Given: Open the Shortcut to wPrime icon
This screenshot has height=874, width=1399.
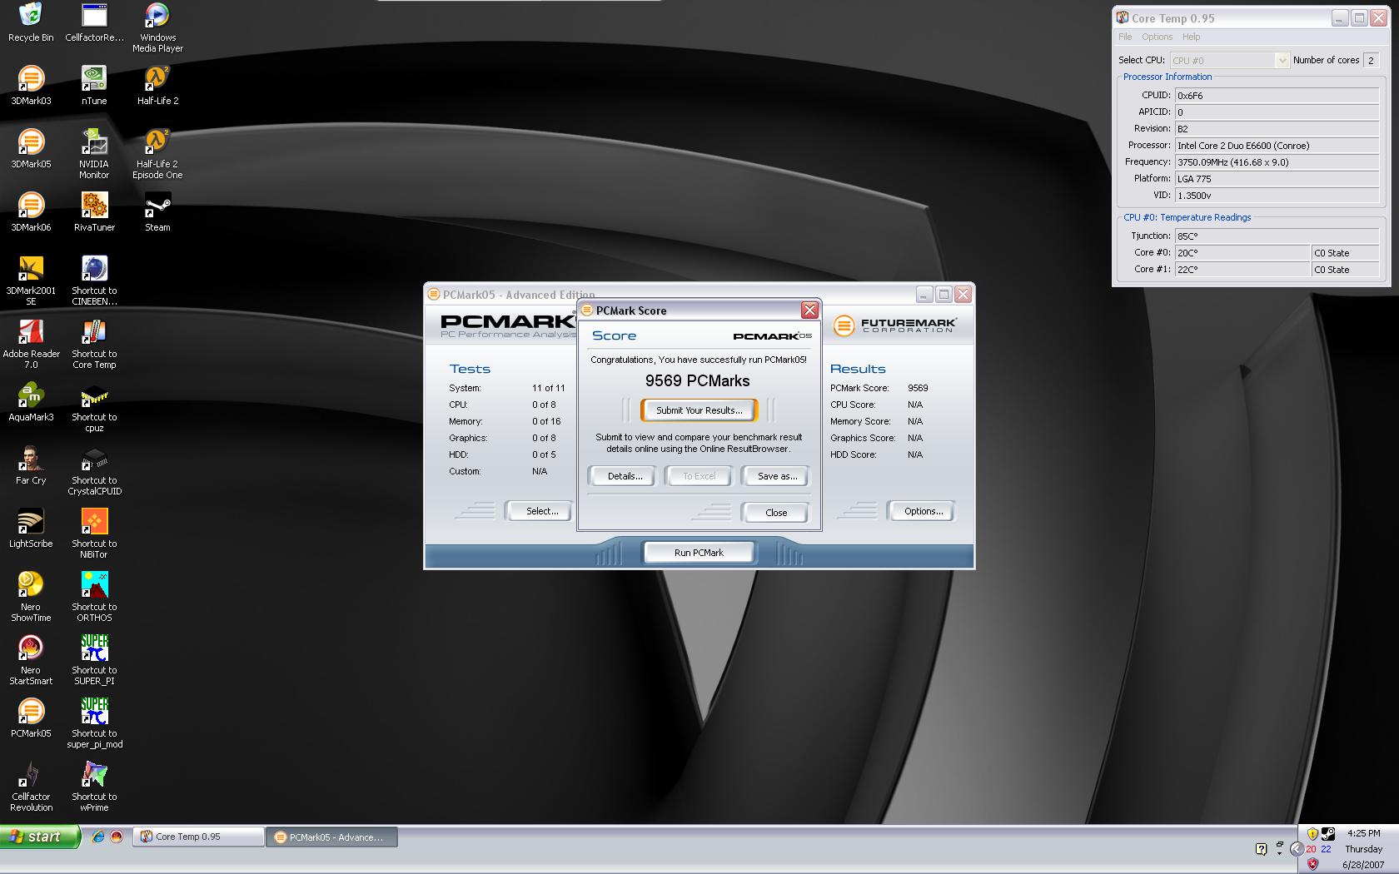Looking at the screenshot, I should [x=94, y=787].
